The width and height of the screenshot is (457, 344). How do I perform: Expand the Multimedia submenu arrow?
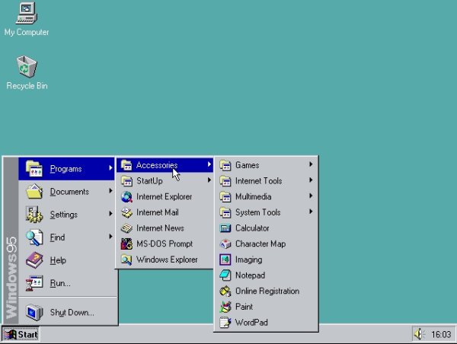tap(311, 196)
